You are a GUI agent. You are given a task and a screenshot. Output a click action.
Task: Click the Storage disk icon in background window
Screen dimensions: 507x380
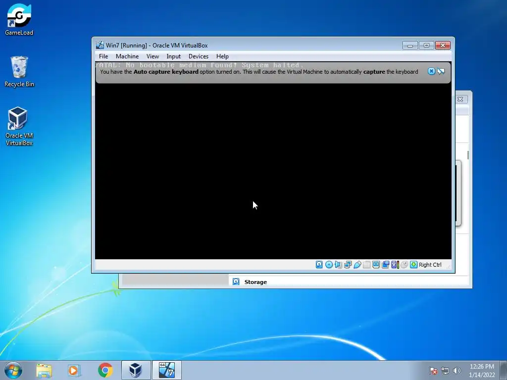pyautogui.click(x=236, y=282)
